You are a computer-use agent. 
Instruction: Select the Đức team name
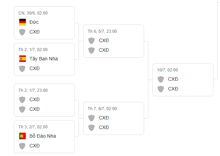coord(34,22)
